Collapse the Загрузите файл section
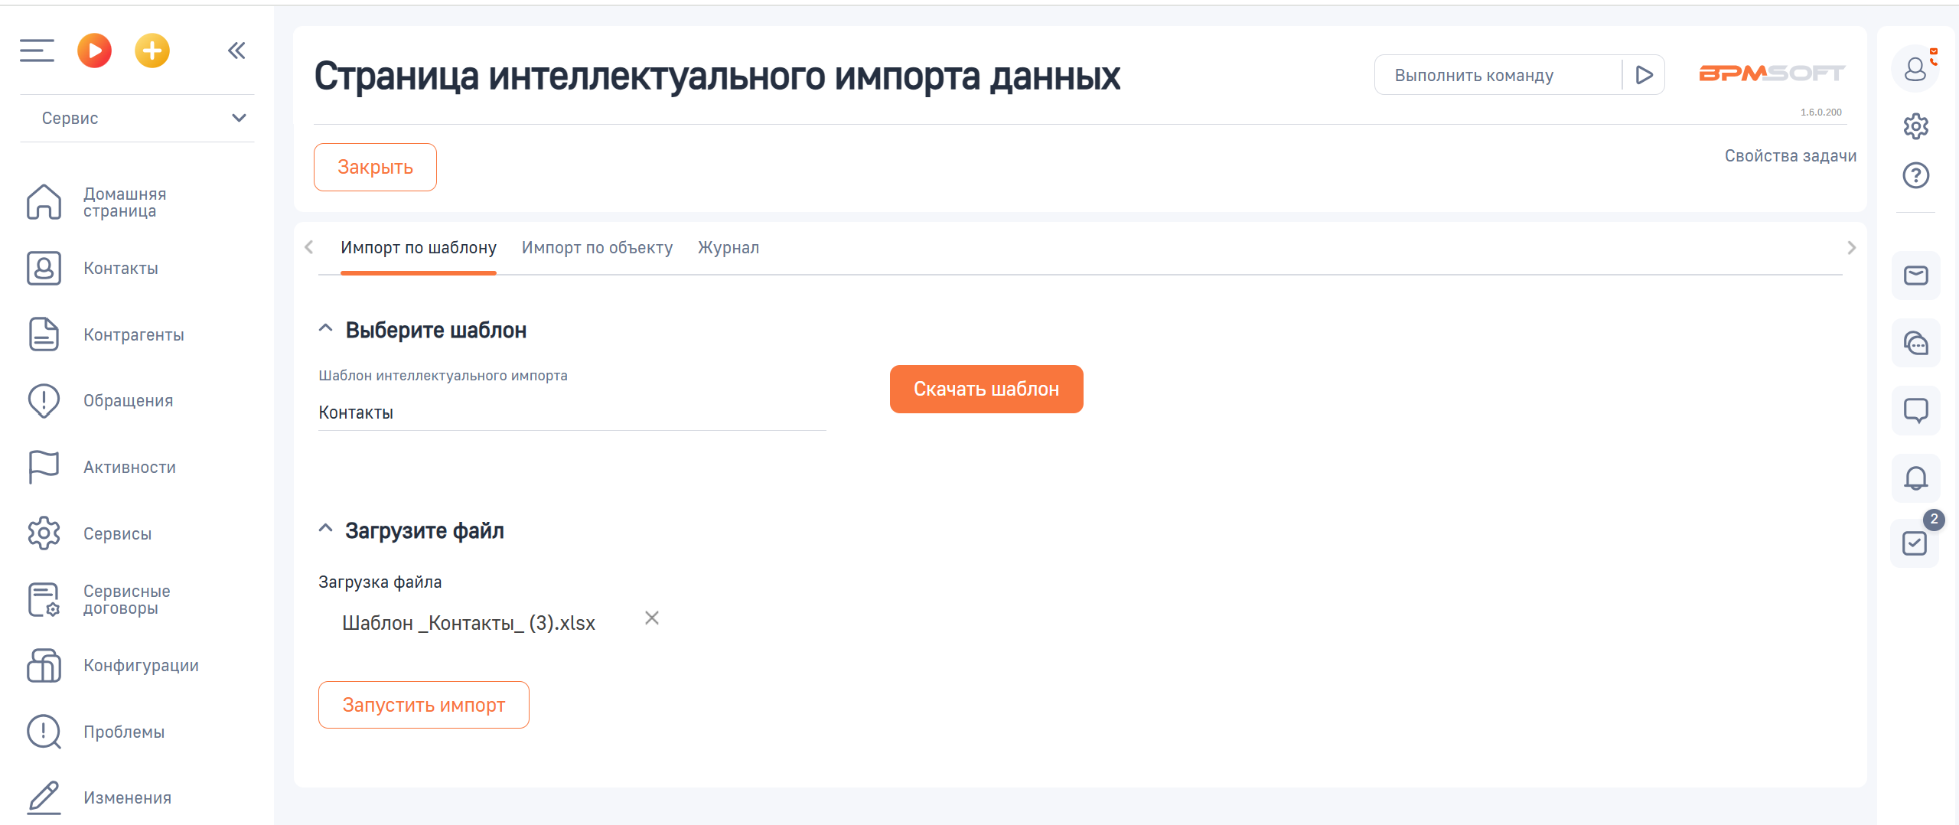The image size is (1959, 825). (x=324, y=529)
